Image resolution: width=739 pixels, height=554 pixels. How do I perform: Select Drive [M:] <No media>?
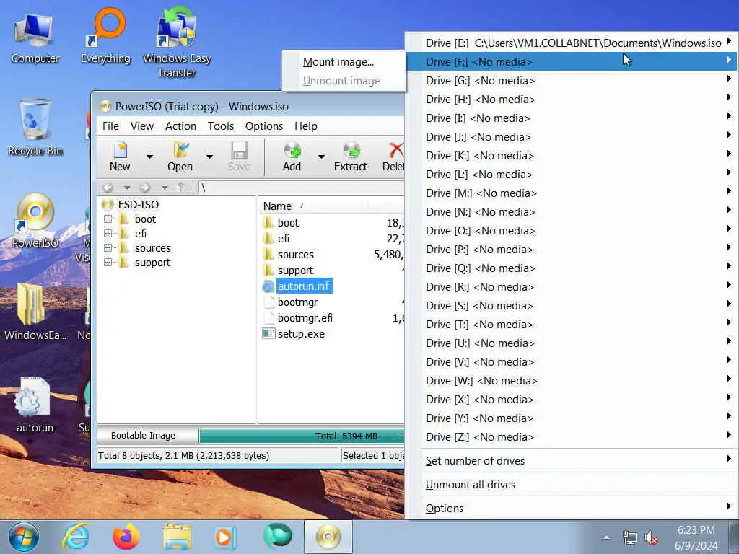[572, 193]
